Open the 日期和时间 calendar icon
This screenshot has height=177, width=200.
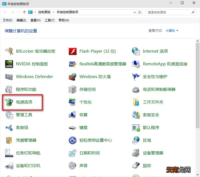tap(73, 153)
